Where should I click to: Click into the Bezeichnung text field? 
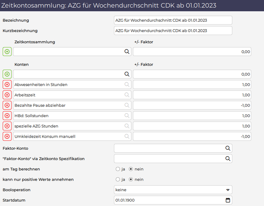coord(173,20)
